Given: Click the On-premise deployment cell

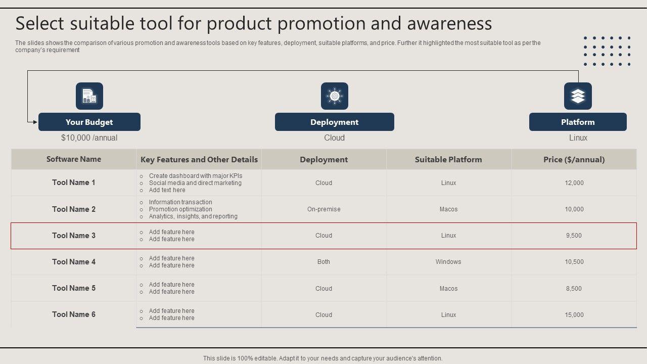Looking at the screenshot, I should (x=323, y=209).
